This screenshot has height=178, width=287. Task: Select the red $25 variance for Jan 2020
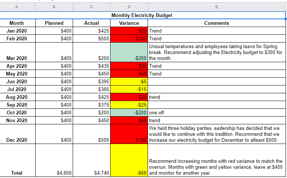[129, 31]
